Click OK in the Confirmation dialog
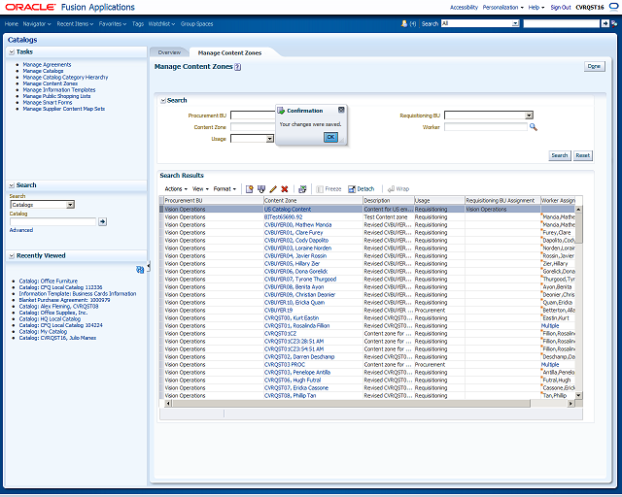Viewport: 622px width, 497px height. tap(330, 137)
